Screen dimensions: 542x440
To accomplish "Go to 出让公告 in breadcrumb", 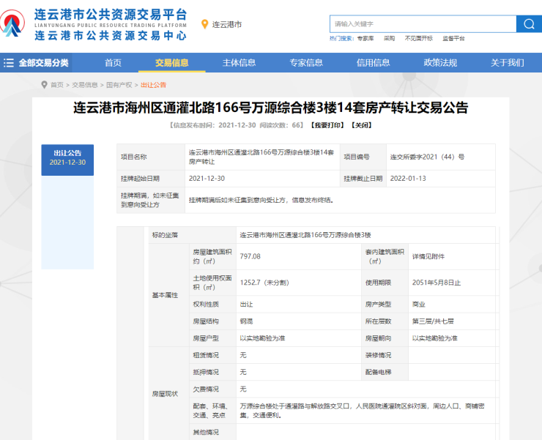I will point(153,85).
